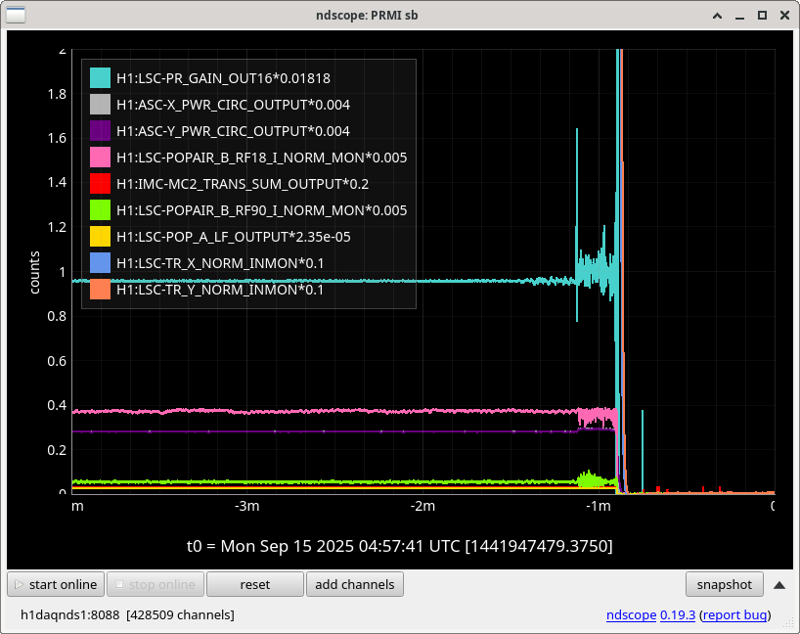
Task: Open the ndscope hyperlink
Action: coord(629,615)
